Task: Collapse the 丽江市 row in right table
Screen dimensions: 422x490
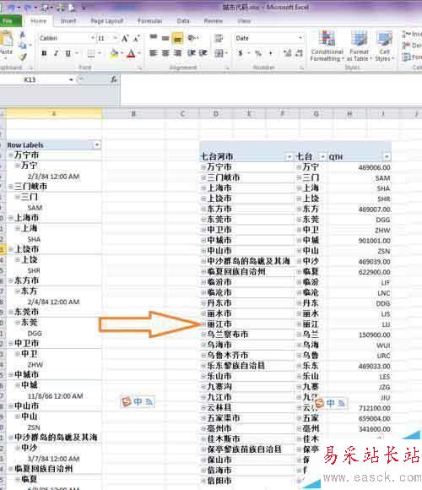Action: pos(203,324)
